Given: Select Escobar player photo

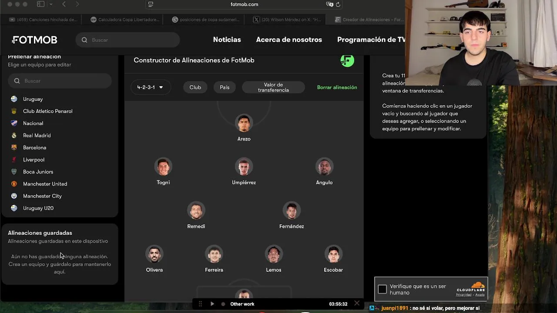Looking at the screenshot, I should pyautogui.click(x=333, y=254).
